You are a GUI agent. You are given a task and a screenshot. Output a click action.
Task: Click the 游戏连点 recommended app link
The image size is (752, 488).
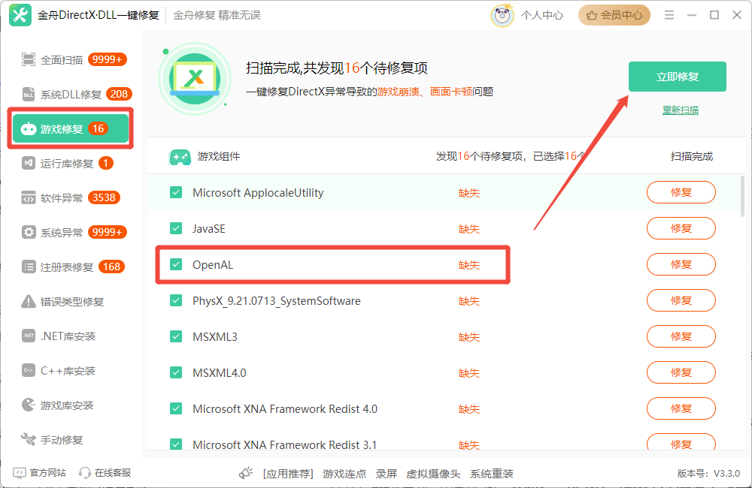344,474
